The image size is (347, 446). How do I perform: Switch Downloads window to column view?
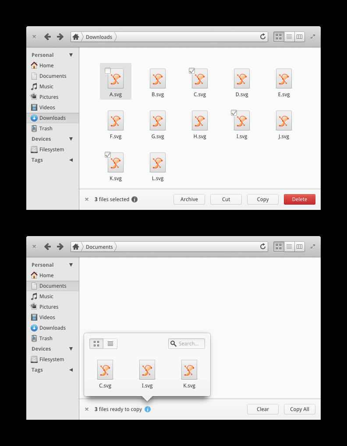pyautogui.click(x=299, y=37)
